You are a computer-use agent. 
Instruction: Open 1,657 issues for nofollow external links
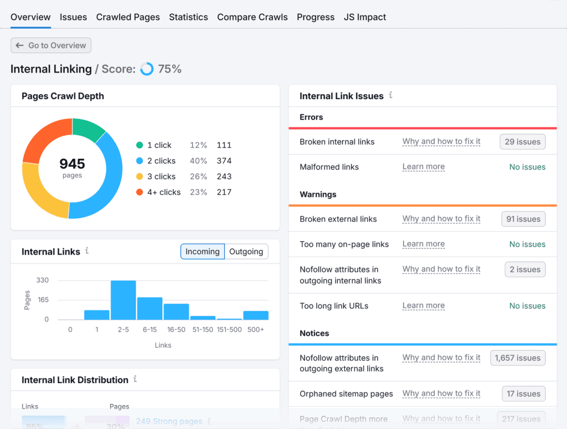tap(517, 358)
